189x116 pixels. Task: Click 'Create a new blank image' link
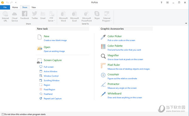tap(55, 40)
